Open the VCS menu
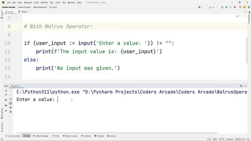The image size is (251, 141). coord(64,3)
